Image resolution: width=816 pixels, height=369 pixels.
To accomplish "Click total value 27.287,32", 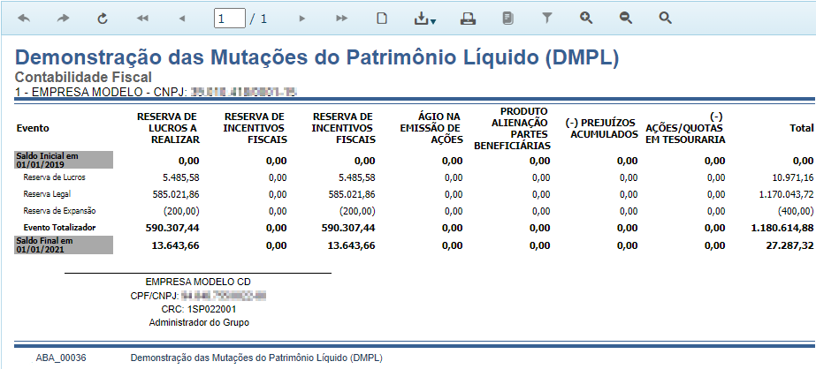I will 791,245.
